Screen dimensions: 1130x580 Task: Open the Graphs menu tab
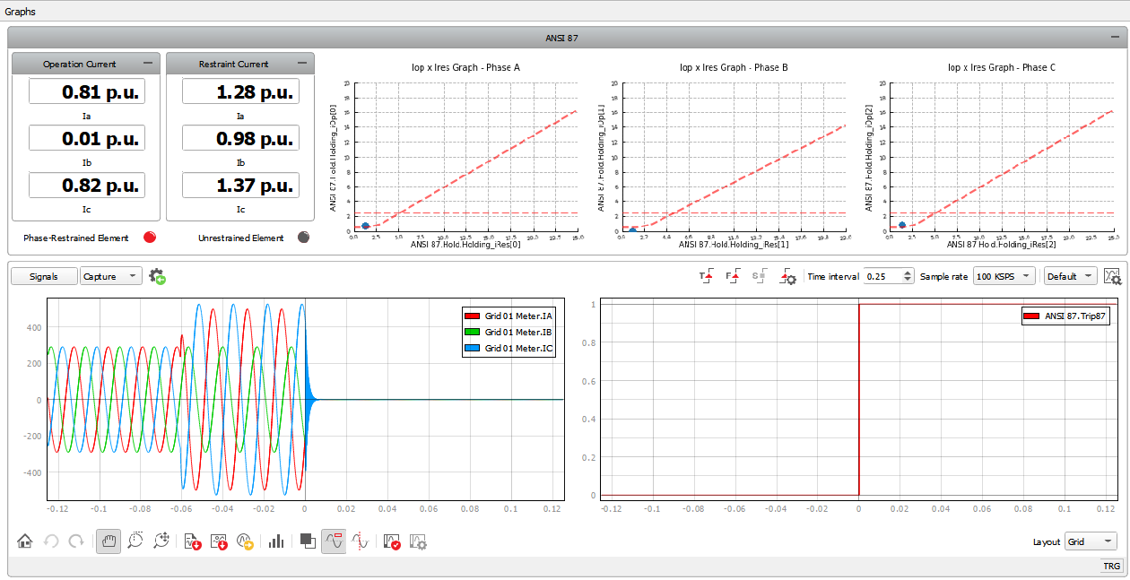tap(21, 12)
